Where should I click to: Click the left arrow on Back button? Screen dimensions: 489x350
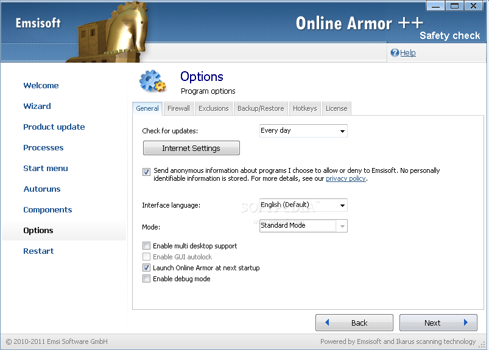327,322
